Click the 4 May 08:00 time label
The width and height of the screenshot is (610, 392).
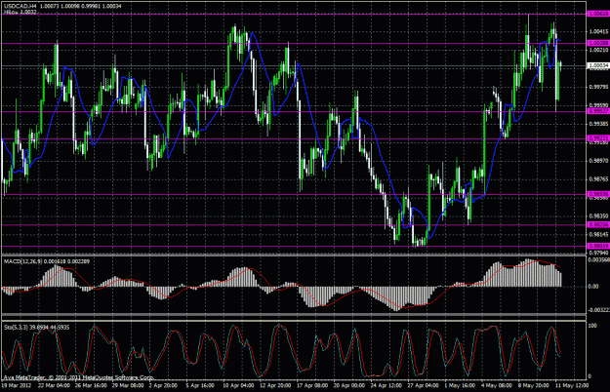(497, 386)
